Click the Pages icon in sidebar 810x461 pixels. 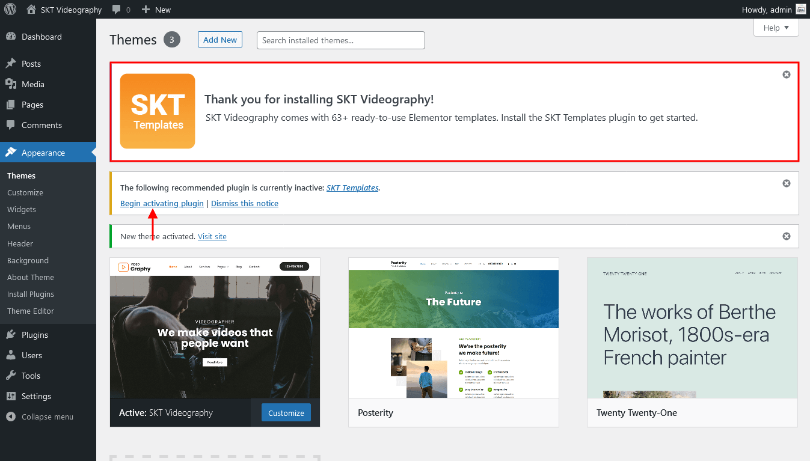pyautogui.click(x=11, y=105)
